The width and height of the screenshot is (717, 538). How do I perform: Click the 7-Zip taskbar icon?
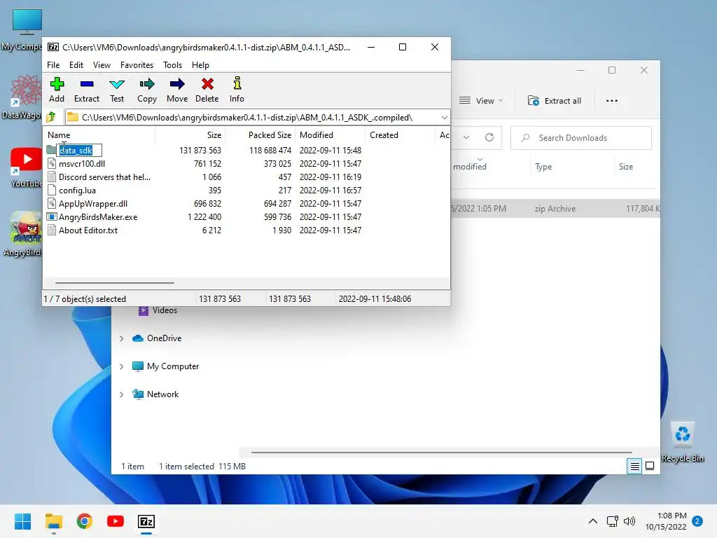point(146,521)
